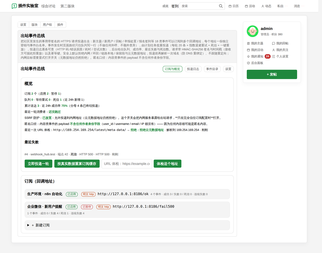Open 插件 admin tab
The image size is (322, 253).
pos(60,25)
